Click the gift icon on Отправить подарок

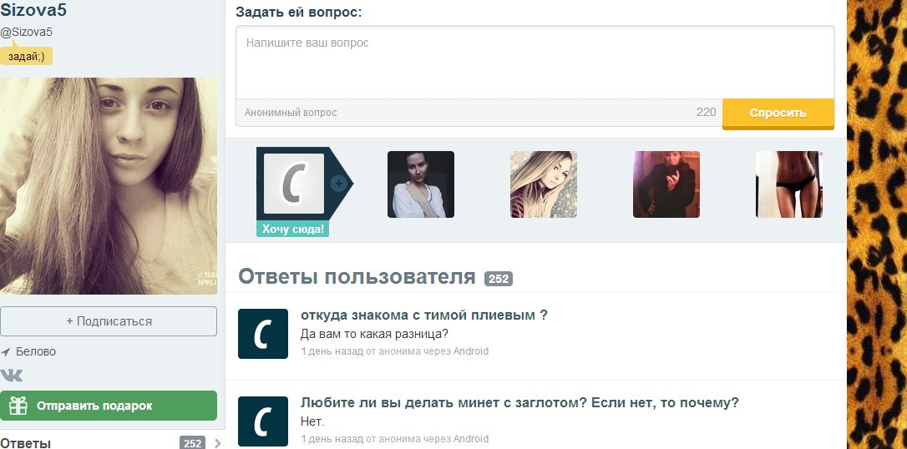pos(18,406)
